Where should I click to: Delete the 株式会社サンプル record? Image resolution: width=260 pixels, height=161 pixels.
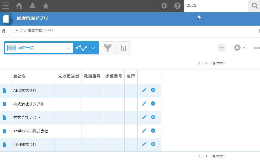tap(153, 104)
